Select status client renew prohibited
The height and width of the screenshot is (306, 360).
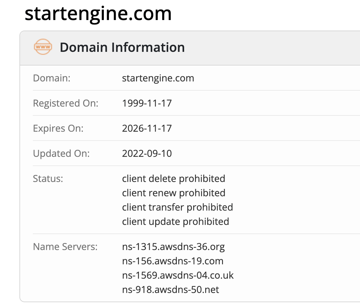coord(174,193)
